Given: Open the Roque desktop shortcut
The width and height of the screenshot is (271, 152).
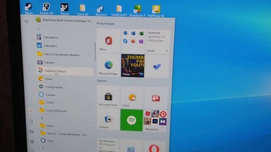Looking at the screenshot, I should (x=65, y=9).
